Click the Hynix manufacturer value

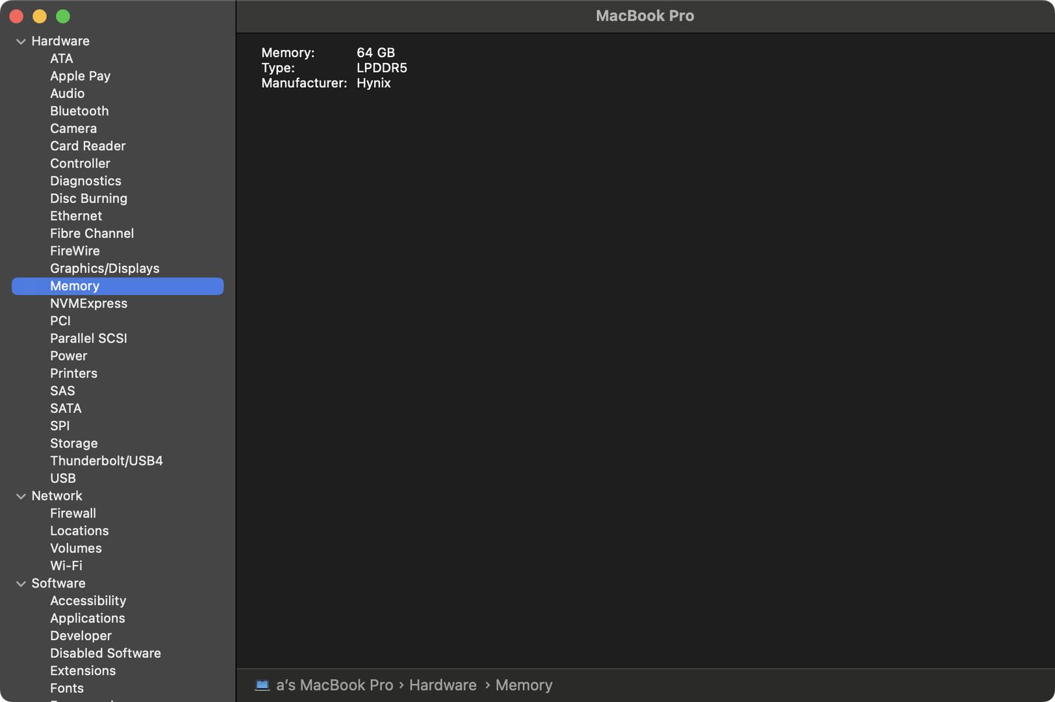point(374,83)
